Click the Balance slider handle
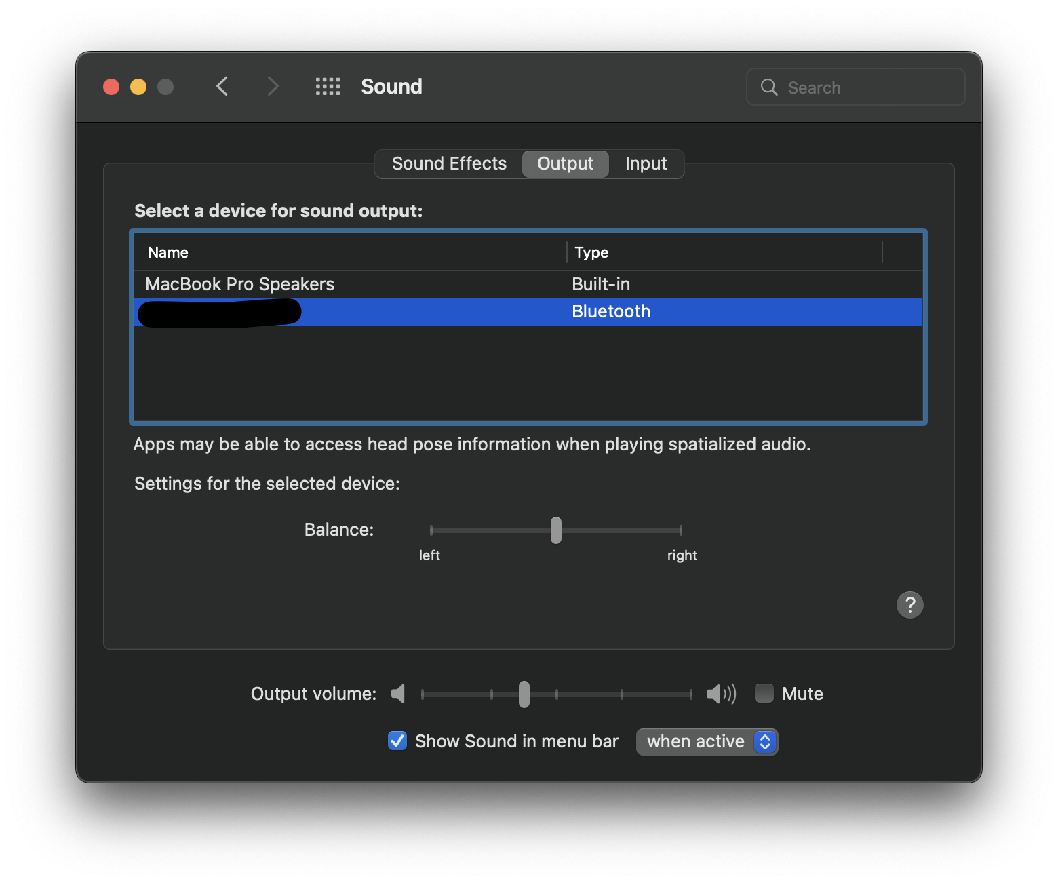 coord(556,530)
